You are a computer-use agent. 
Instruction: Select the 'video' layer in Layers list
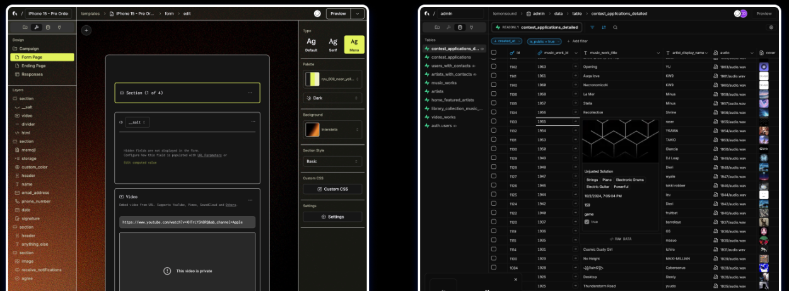click(x=27, y=116)
